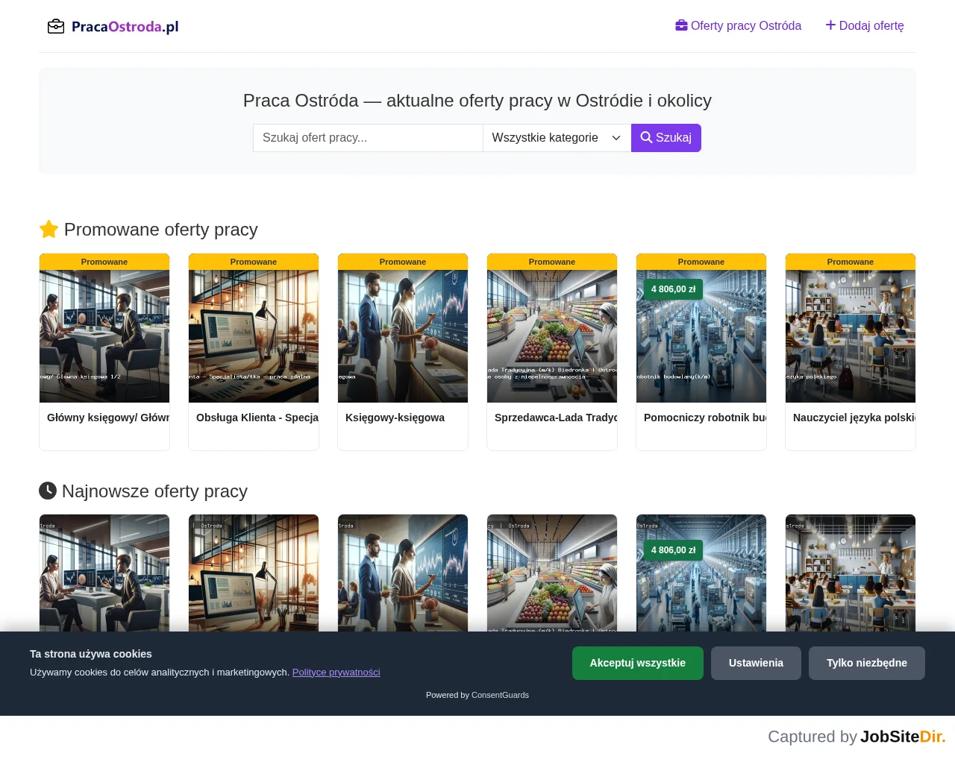
Task: Open cookie Ustawienia settings
Action: [x=756, y=663]
